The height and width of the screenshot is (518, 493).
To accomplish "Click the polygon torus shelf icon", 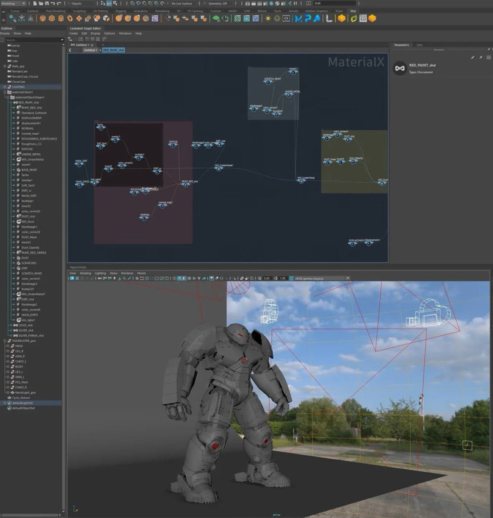I will click(70, 19).
